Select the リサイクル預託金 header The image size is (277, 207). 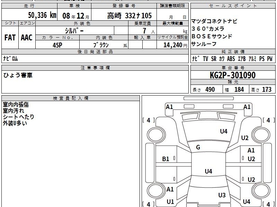point(172,37)
